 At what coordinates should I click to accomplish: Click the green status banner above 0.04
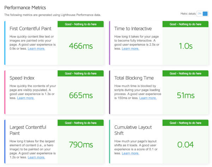[185, 123]
